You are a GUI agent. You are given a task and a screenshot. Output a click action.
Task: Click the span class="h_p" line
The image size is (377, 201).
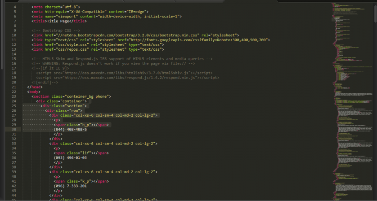click(x=81, y=125)
